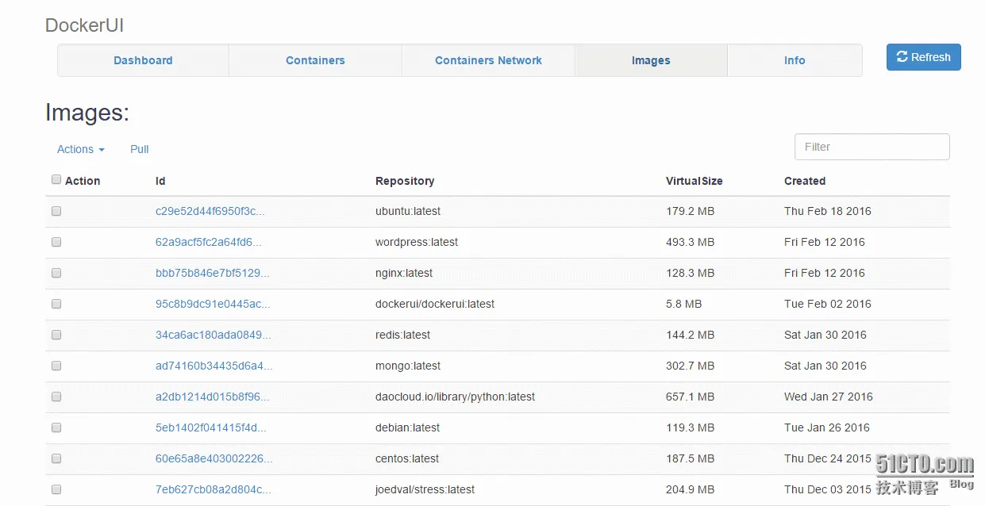Click the DockerUI title
The image size is (985, 506).
coord(84,25)
